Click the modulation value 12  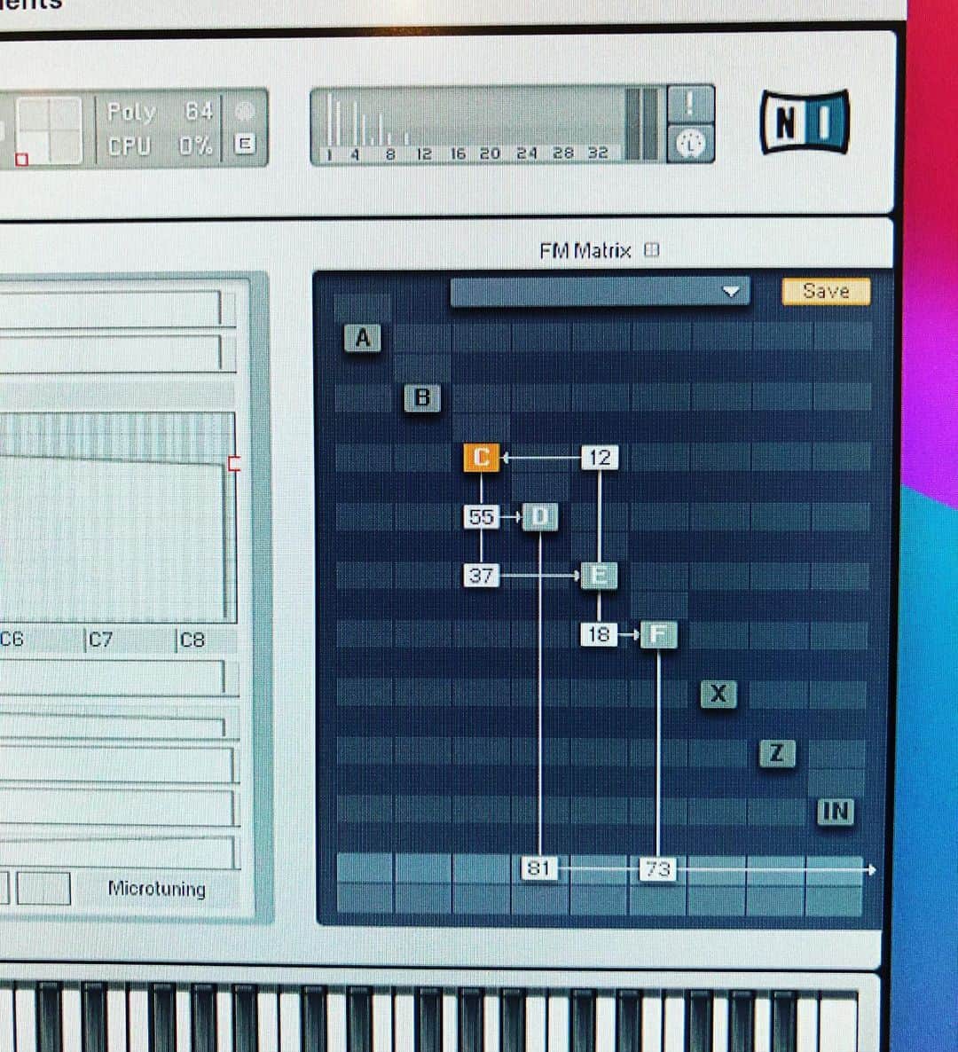coord(600,458)
